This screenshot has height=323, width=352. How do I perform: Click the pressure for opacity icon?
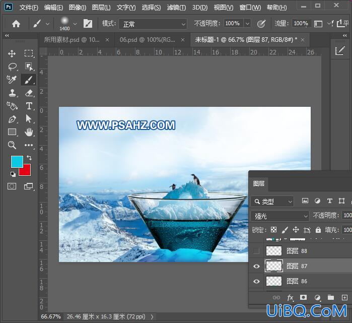[x=261, y=23]
